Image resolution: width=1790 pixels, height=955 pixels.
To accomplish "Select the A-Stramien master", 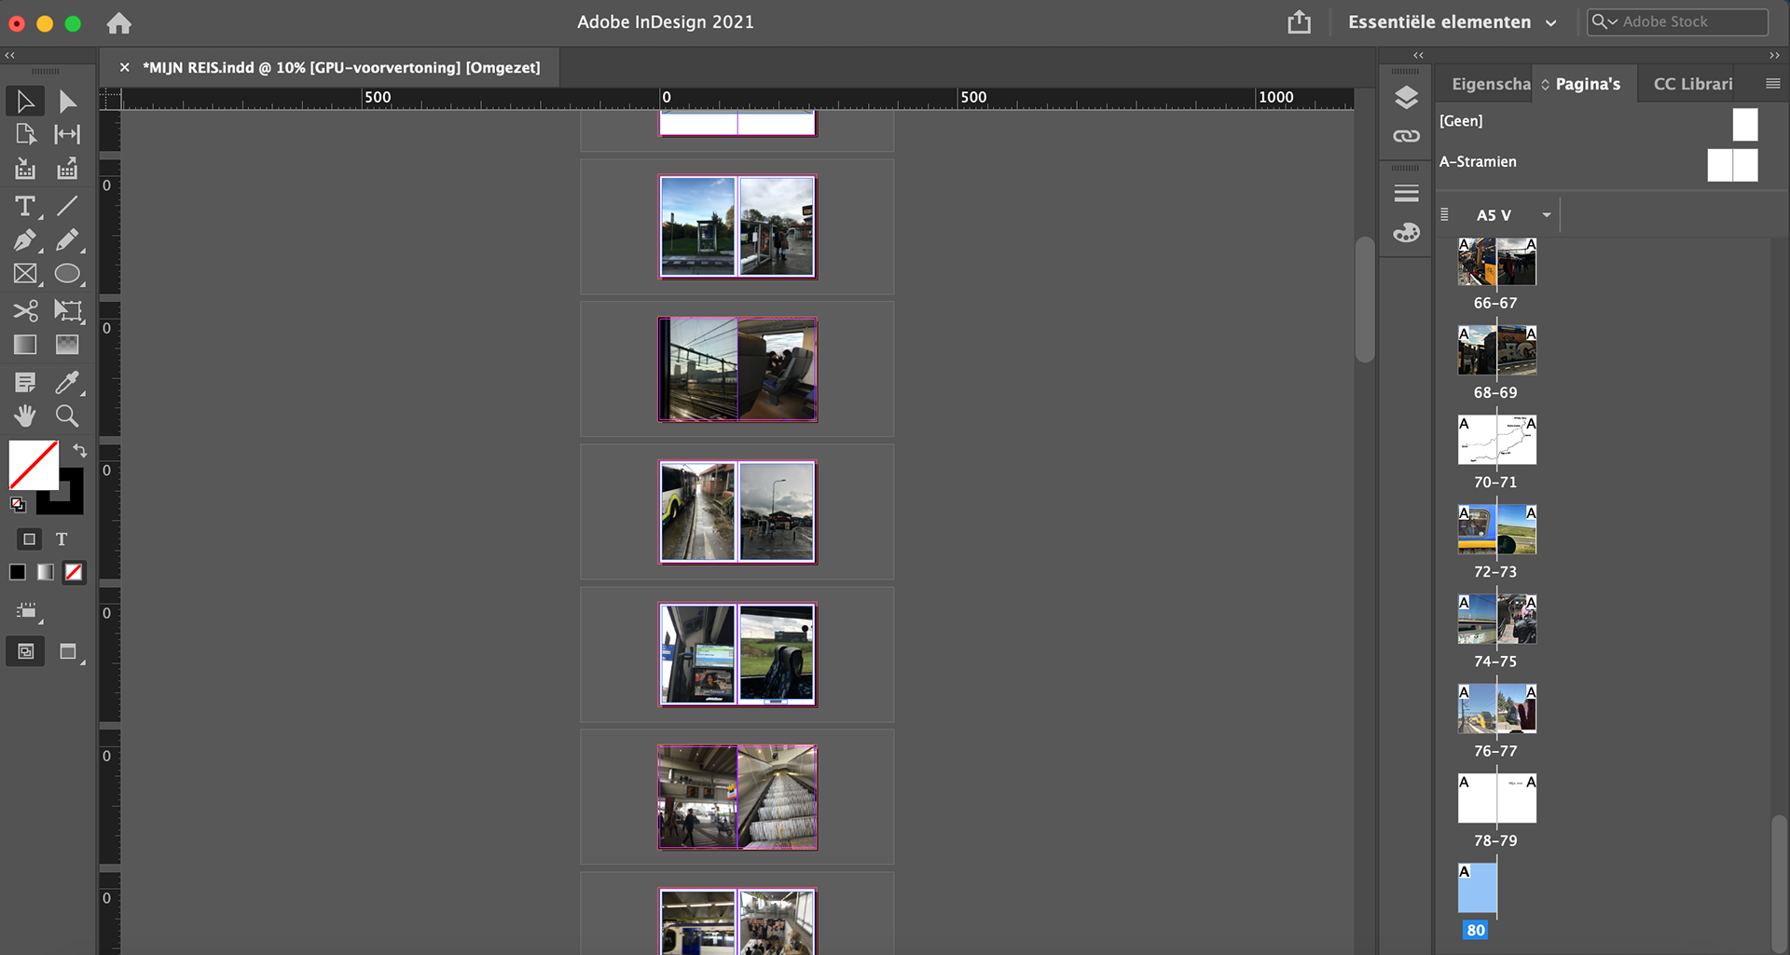I will [1599, 163].
